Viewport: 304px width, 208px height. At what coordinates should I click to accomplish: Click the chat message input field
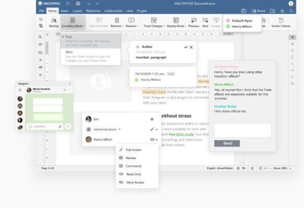[243, 130]
